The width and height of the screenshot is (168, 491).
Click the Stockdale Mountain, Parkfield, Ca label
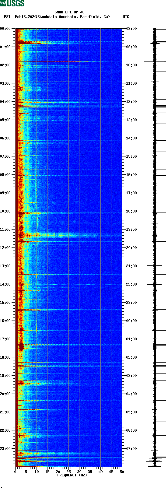coord(73,17)
